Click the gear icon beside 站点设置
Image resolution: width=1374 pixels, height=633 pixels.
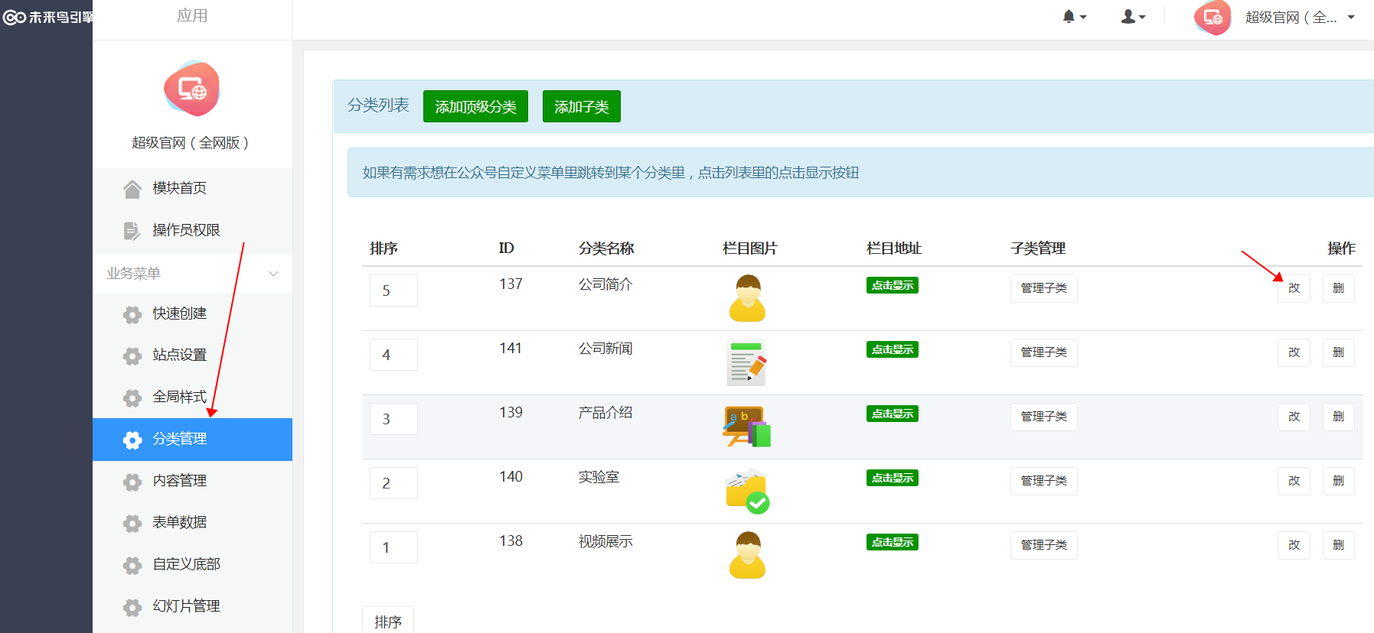(132, 355)
